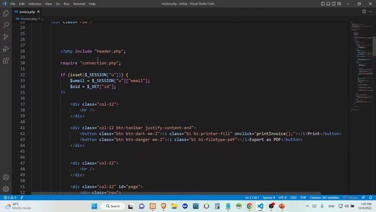Open the Run menu
Screen dimensions: 376x212
(x=66, y=4)
